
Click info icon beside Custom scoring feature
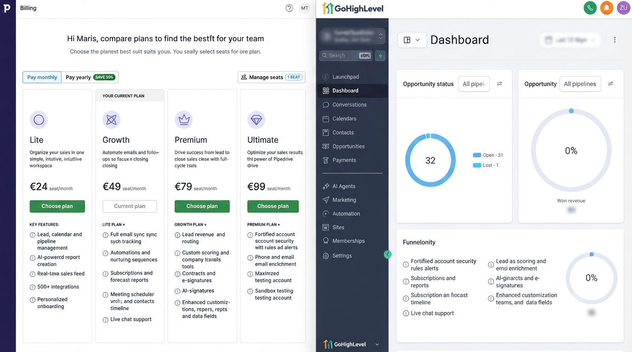click(178, 253)
